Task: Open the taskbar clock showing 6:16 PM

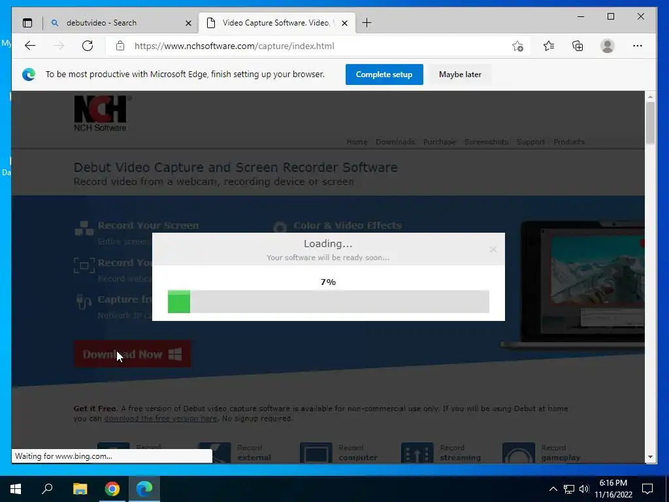Action: click(613, 489)
